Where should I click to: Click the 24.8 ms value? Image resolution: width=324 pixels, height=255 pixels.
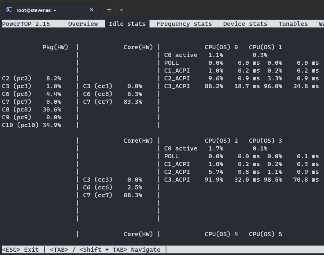coord(306,86)
